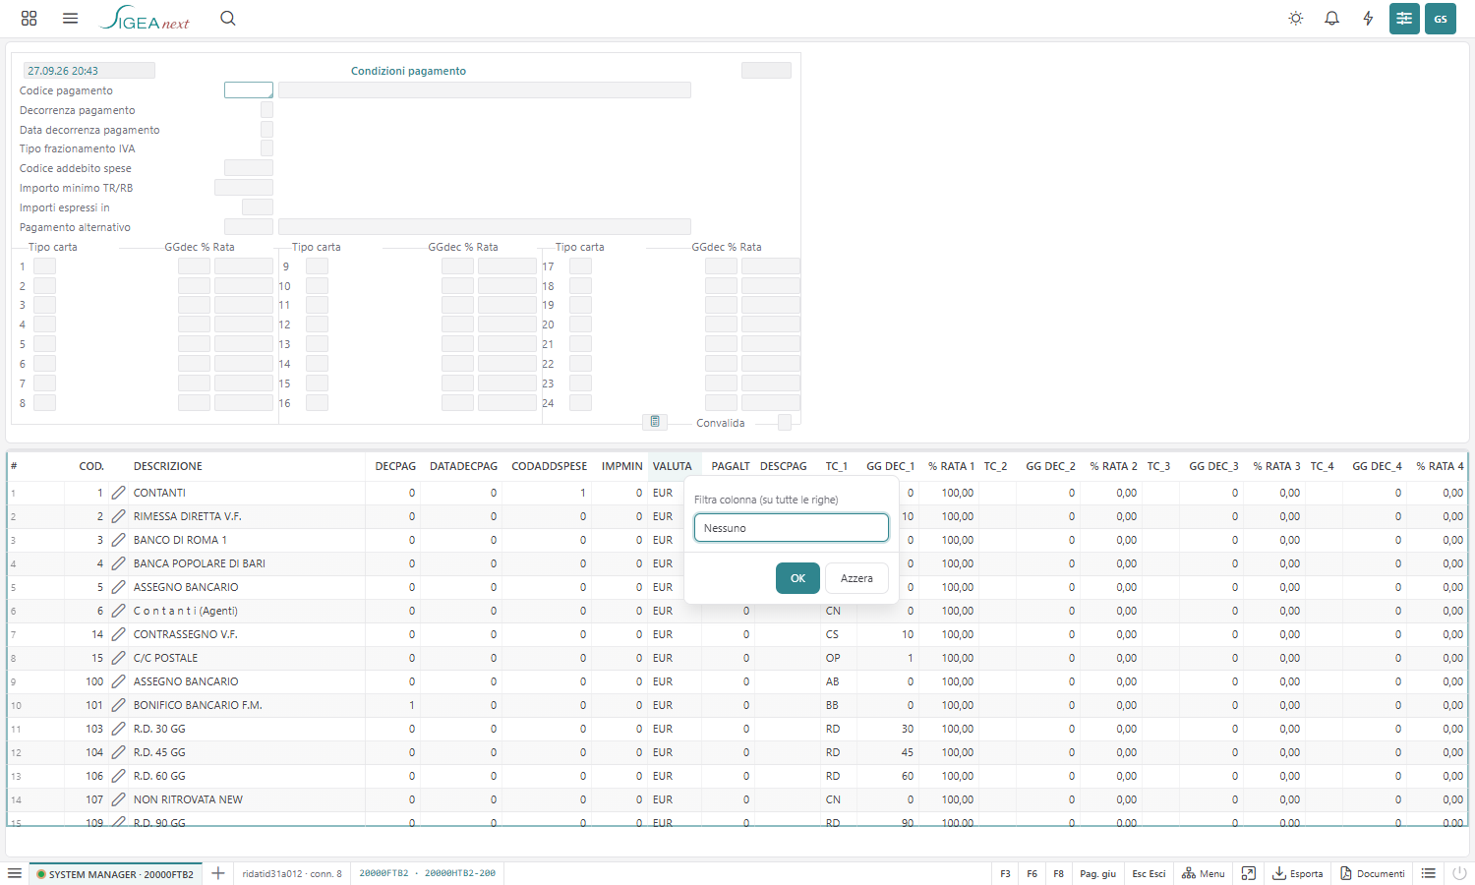Toggle the light theme sun icon
This screenshot has height=885, width=1475.
click(1296, 18)
